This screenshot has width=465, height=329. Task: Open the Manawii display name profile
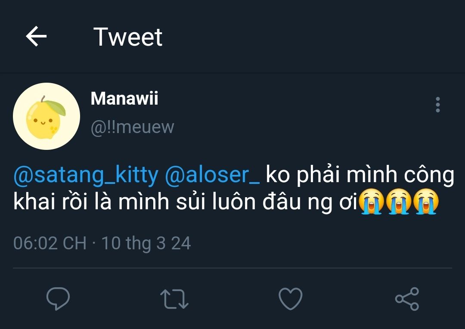[124, 99]
